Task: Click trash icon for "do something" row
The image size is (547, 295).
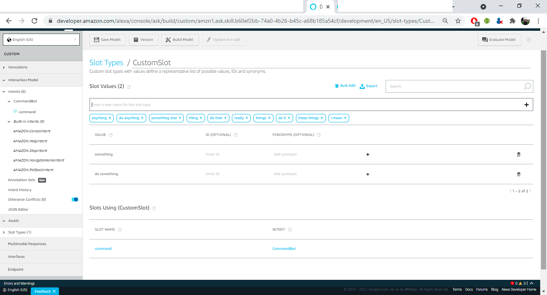Action: (519, 174)
